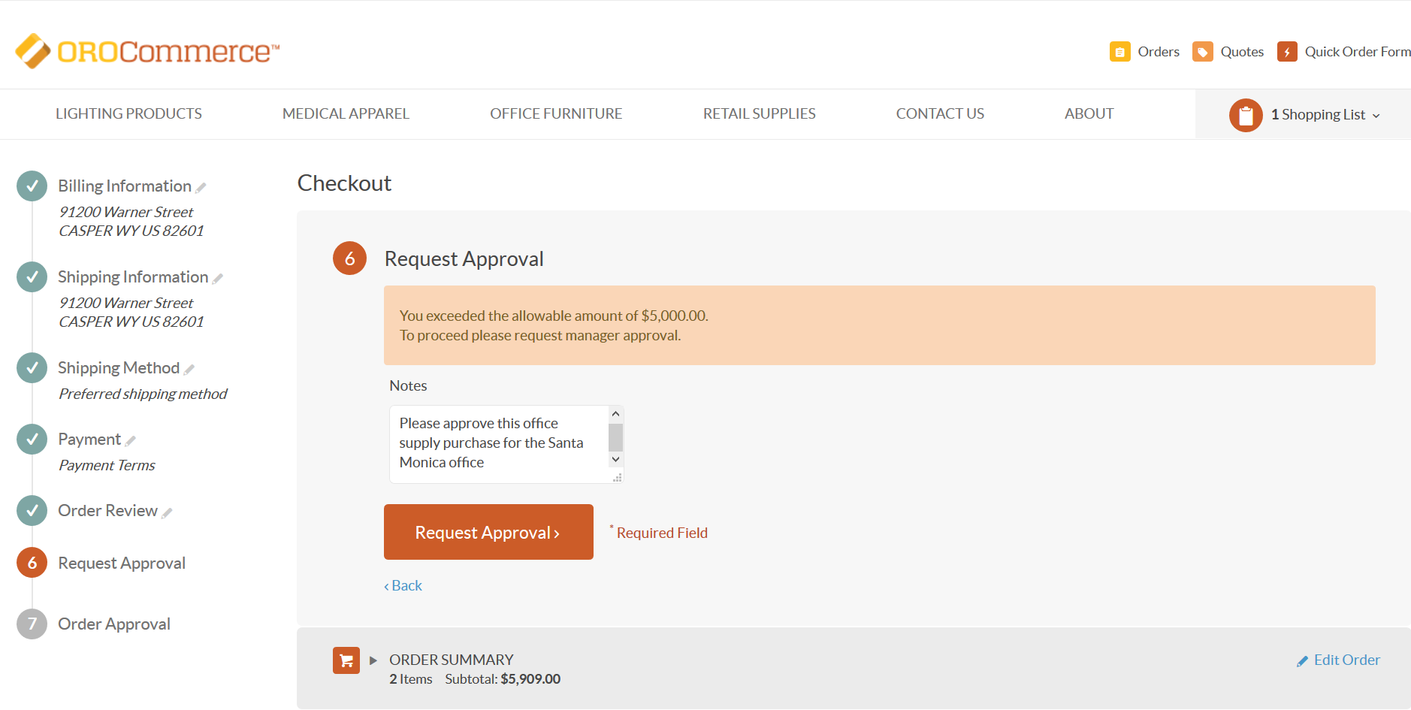Image resolution: width=1411 pixels, height=710 pixels.
Task: Go to Contact Us page
Action: [940, 113]
